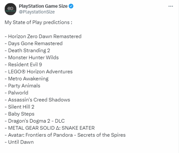The height and width of the screenshot is (153, 179).
Task: Click the Assassin's Creed Shadows entry
Action: coord(37,100)
